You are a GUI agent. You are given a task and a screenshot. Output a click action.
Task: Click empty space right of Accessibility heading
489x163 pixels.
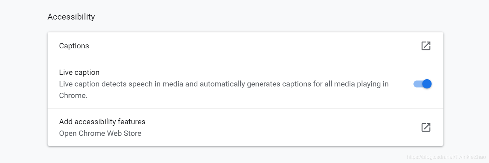coord(233,17)
